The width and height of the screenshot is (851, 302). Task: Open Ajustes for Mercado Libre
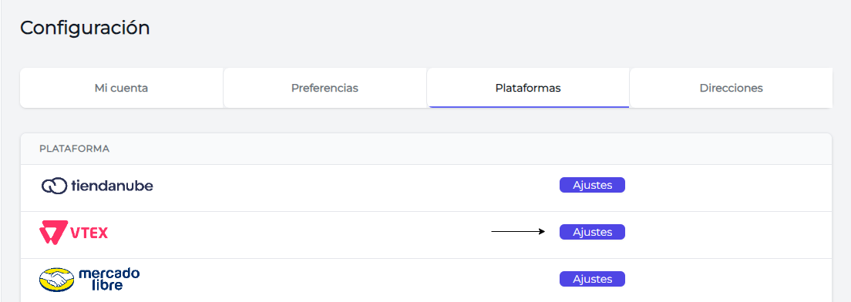[x=592, y=279]
